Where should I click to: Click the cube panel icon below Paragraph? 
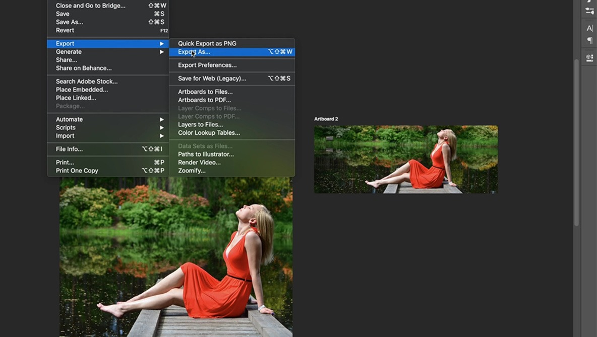click(x=589, y=57)
